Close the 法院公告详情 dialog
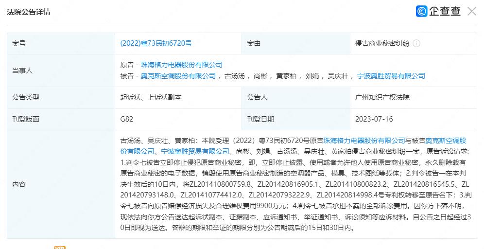Image resolution: width=484 pixels, height=249 pixels. coord(472,12)
